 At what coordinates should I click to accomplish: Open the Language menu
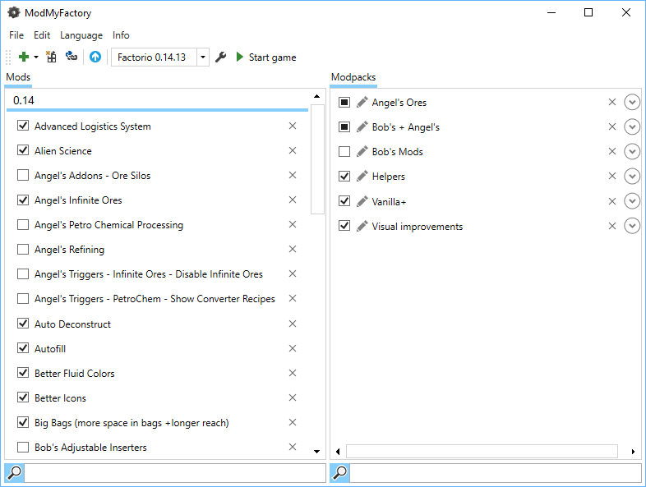(x=81, y=35)
